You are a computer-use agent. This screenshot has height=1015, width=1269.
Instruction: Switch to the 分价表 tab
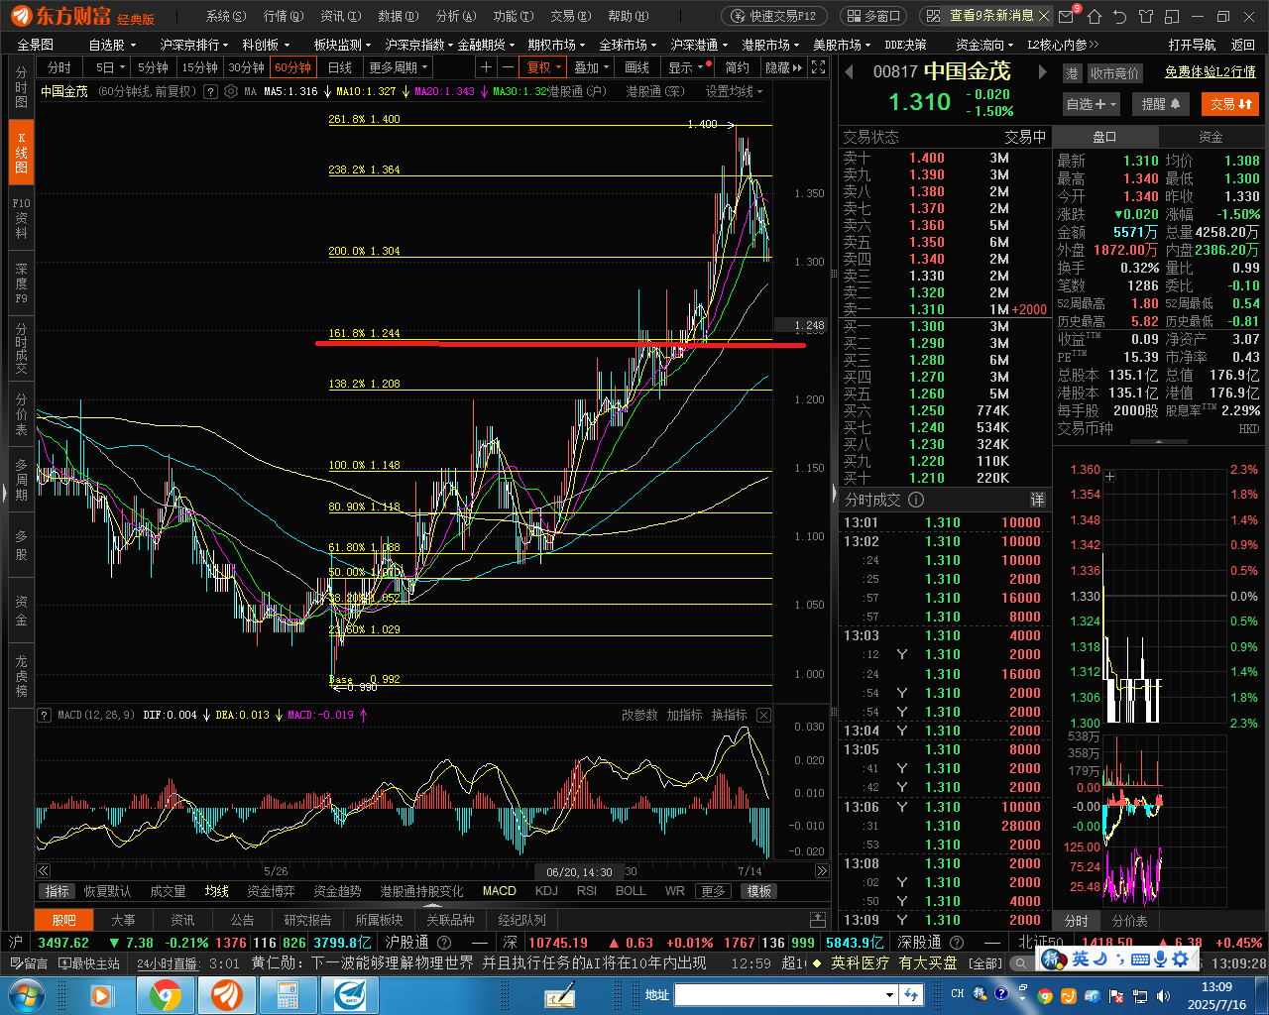tap(1129, 921)
